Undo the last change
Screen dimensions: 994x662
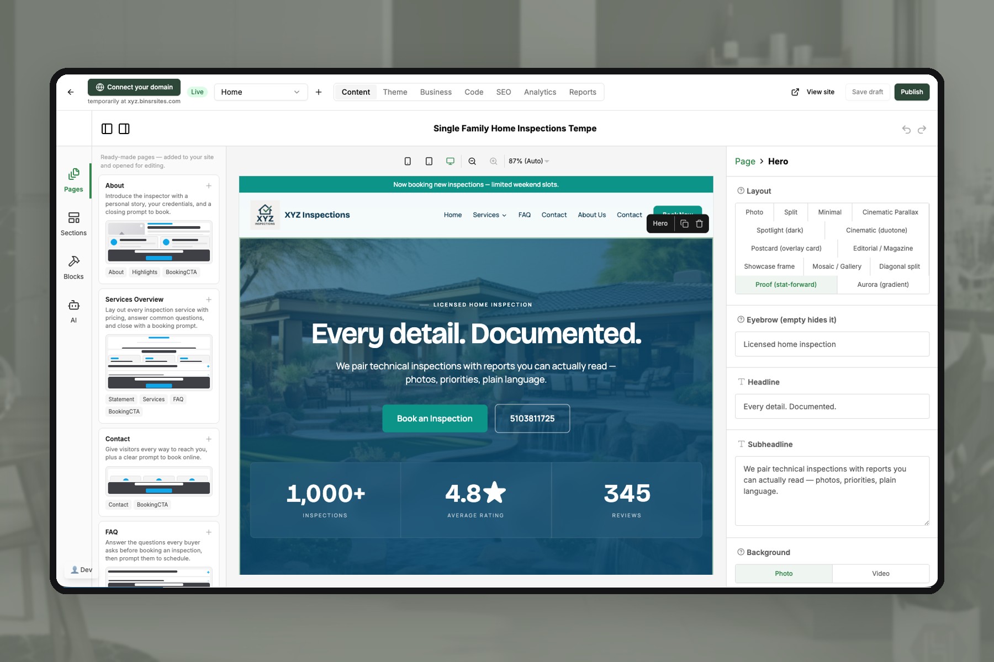click(906, 129)
